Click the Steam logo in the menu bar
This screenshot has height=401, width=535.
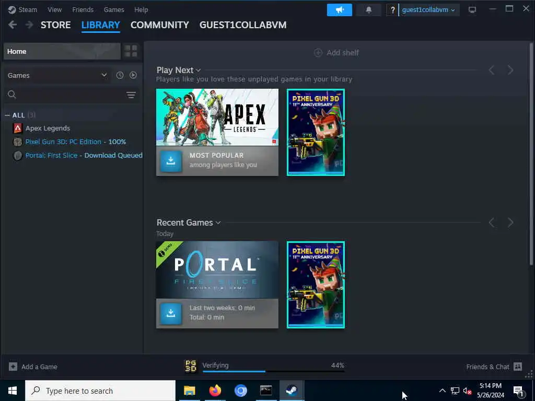pos(12,9)
